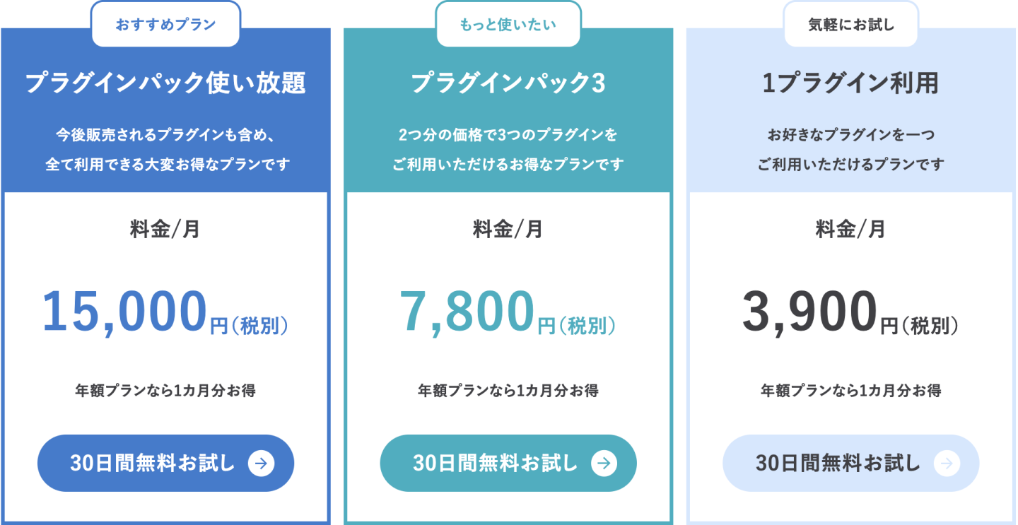Click the arrow icon in the 7,800円 plan button

tap(604, 464)
